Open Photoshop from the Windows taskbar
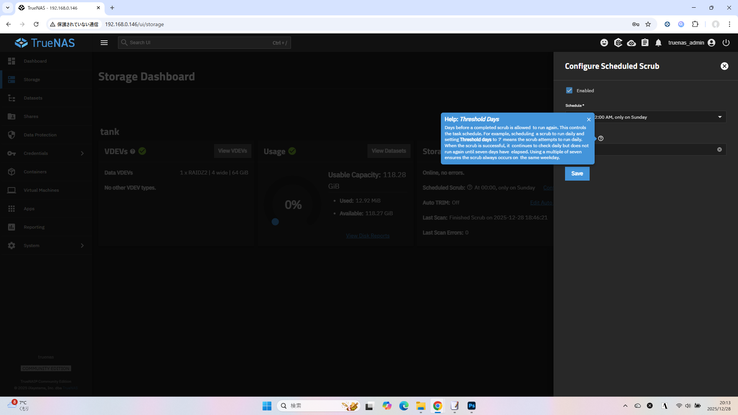Viewport: 738px width, 415px height. 472,406
